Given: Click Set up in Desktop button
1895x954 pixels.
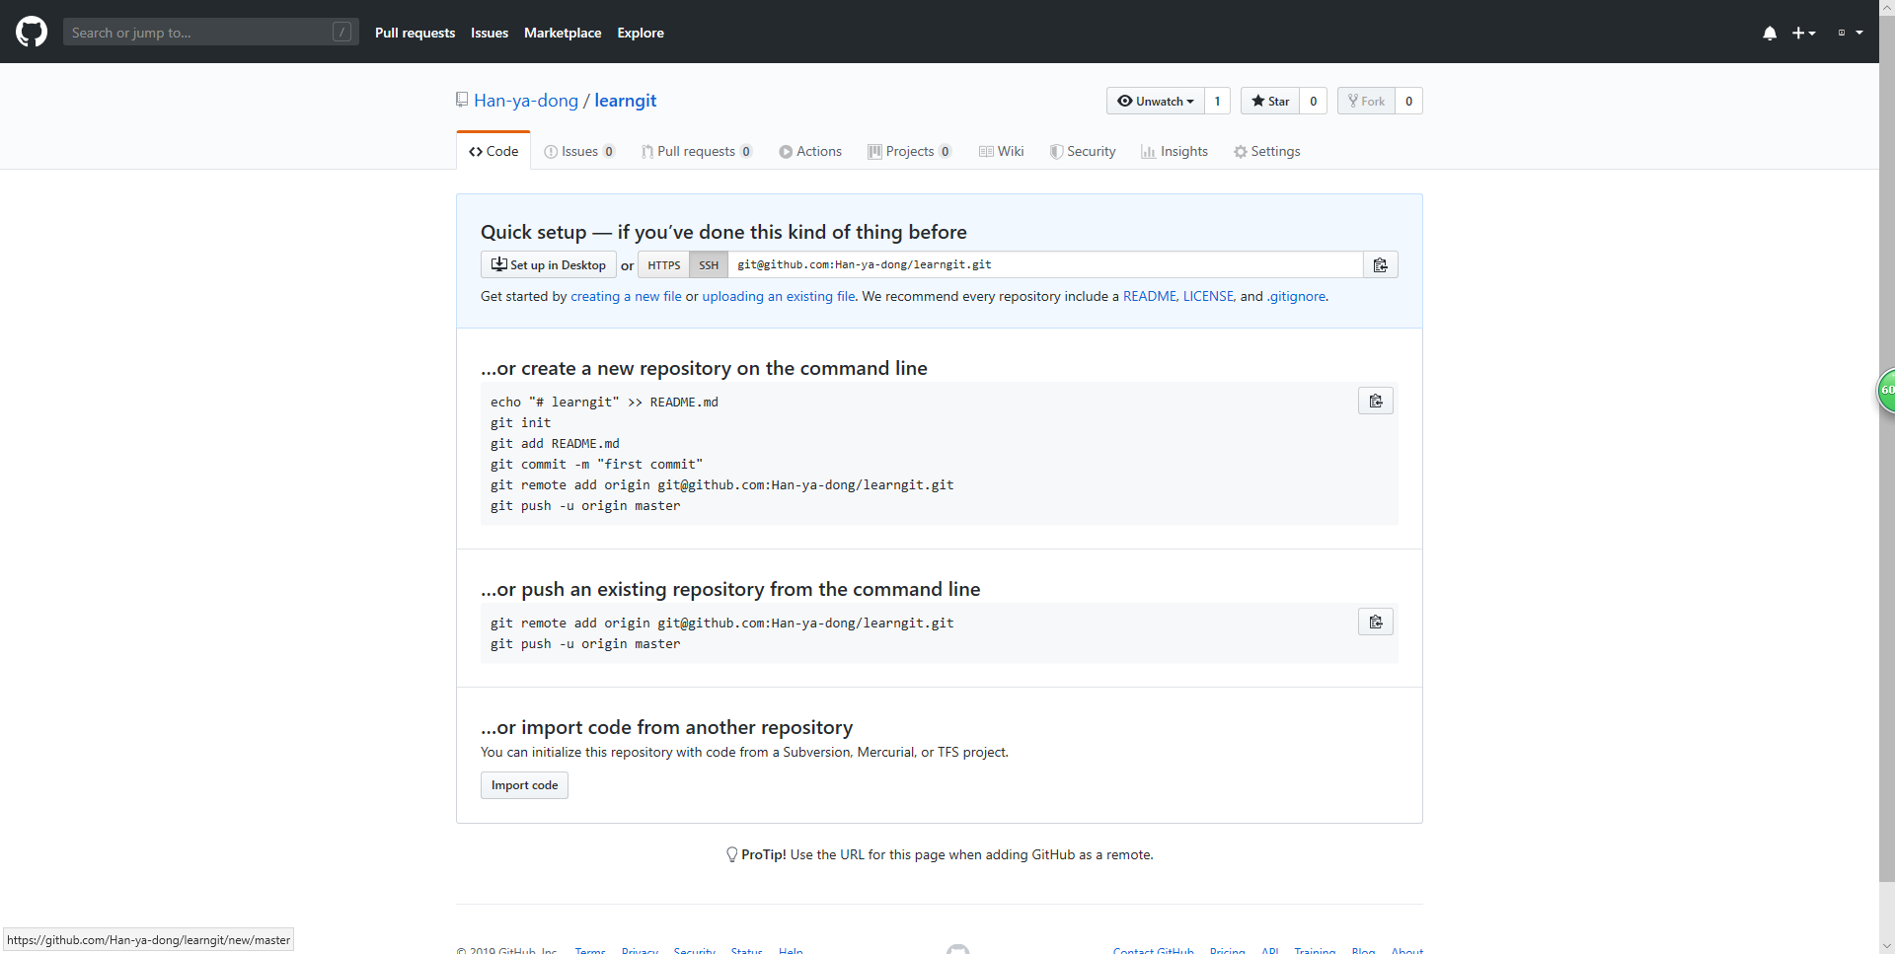Looking at the screenshot, I should [x=549, y=264].
